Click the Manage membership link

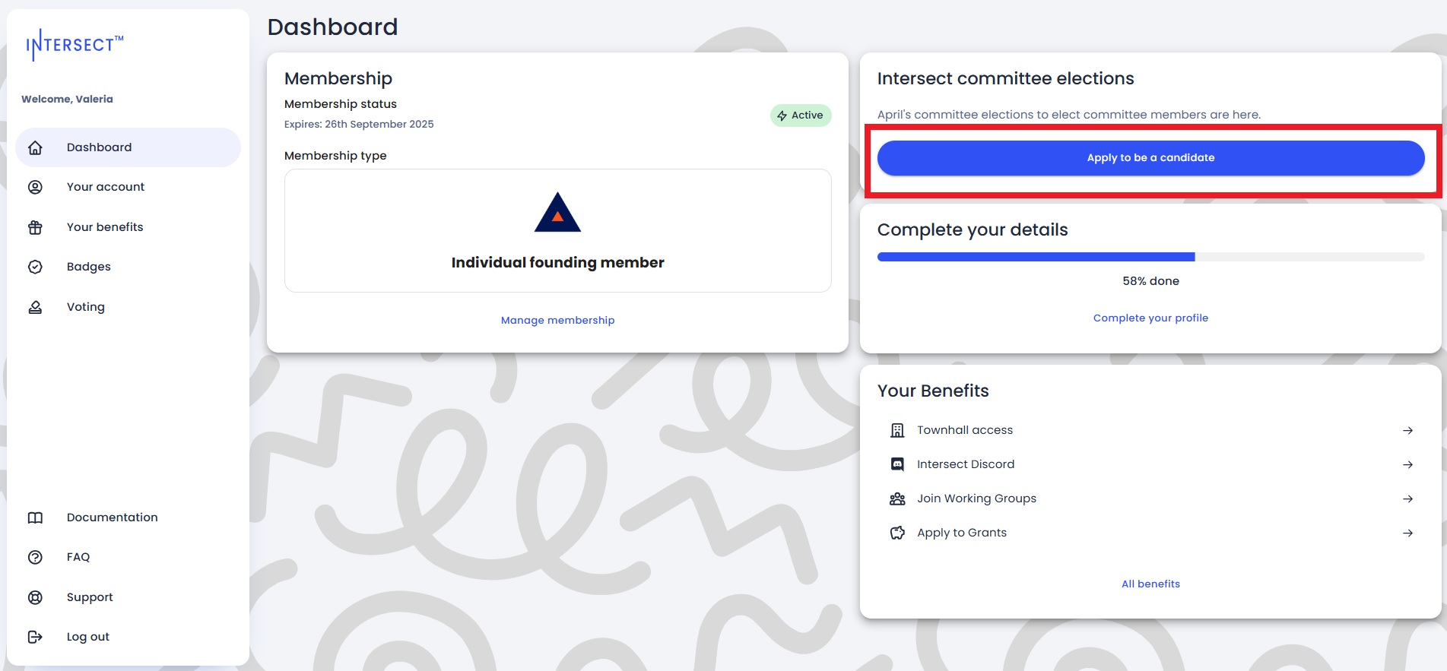557,320
